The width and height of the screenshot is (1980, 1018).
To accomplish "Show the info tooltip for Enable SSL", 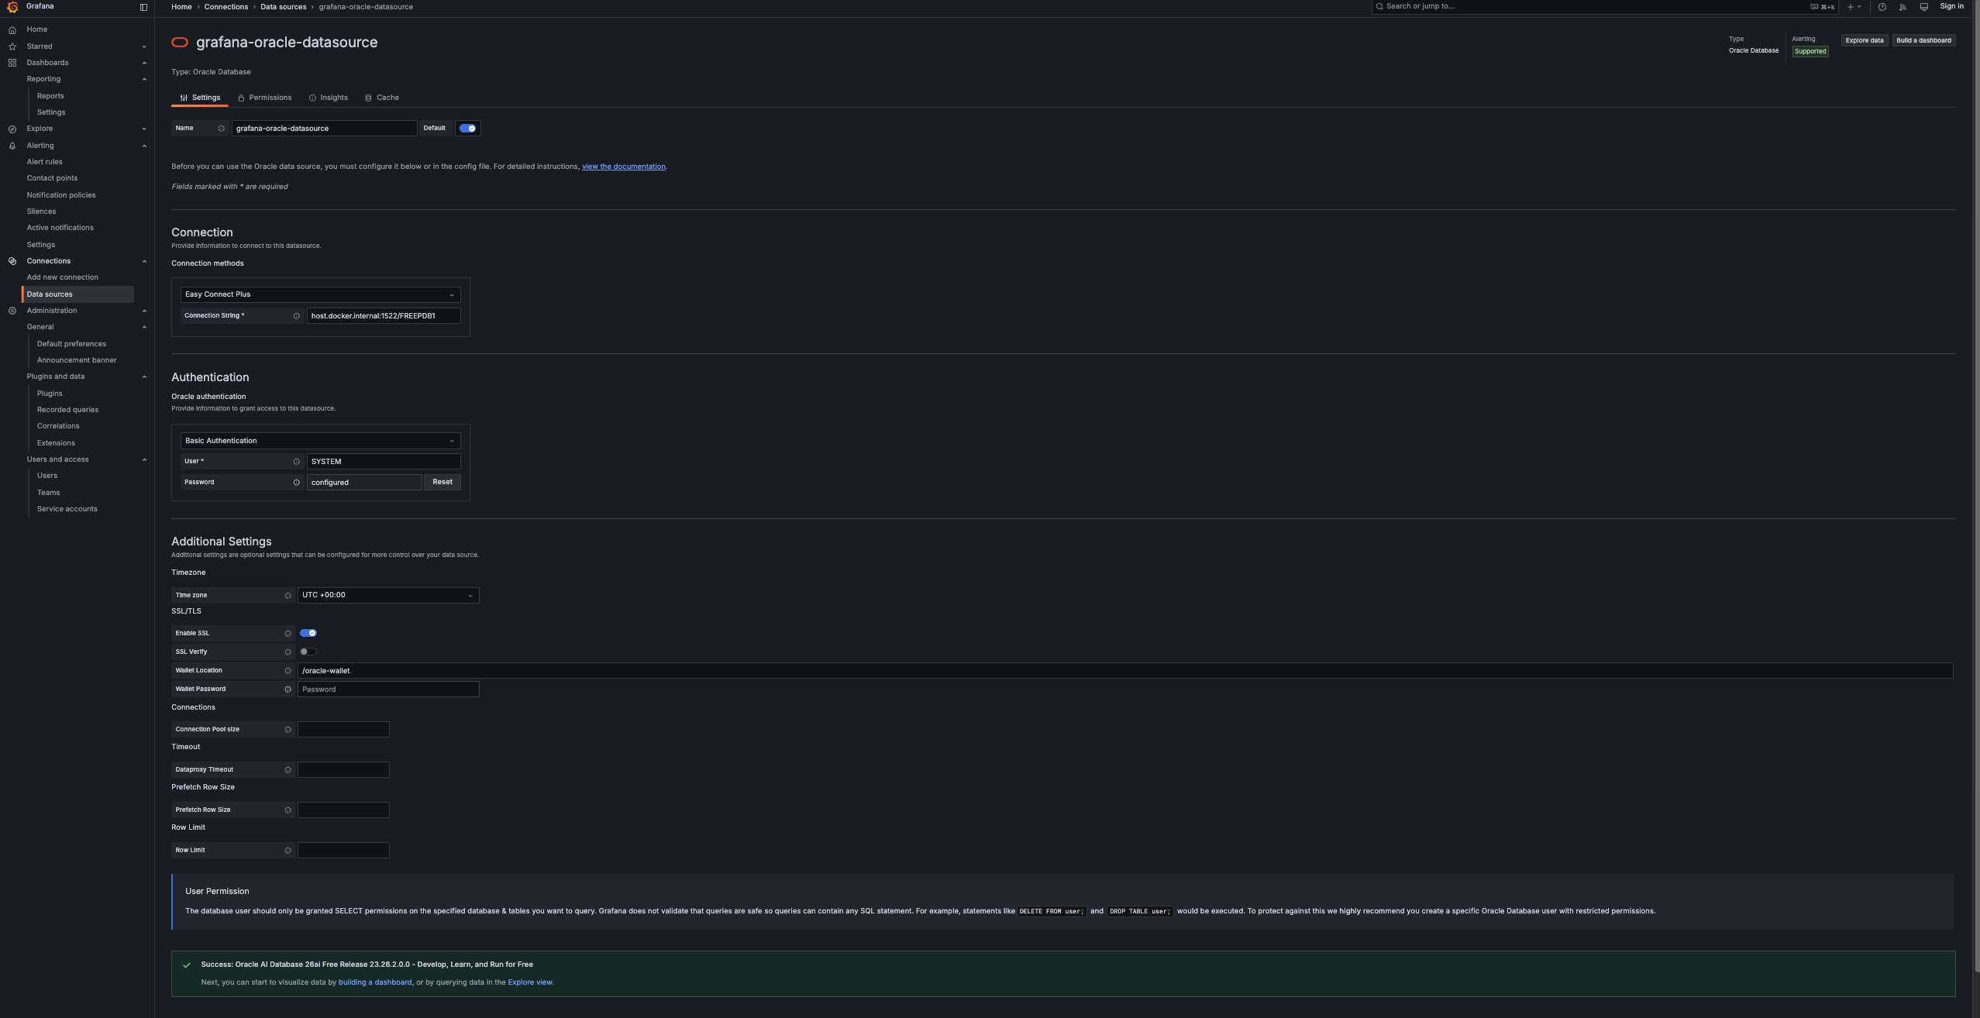I will pos(288,634).
